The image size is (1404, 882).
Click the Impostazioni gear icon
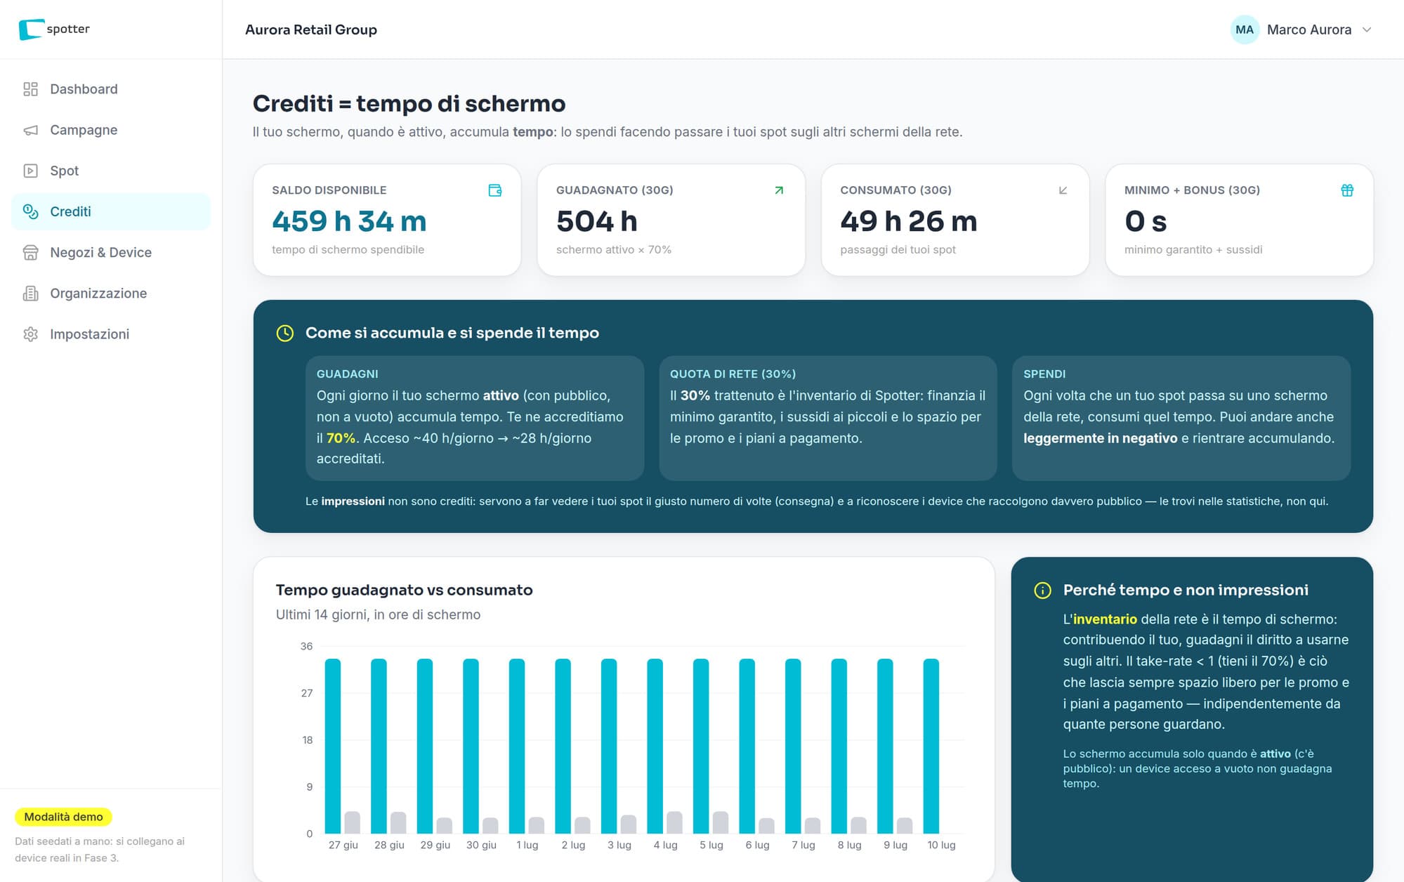tap(30, 334)
